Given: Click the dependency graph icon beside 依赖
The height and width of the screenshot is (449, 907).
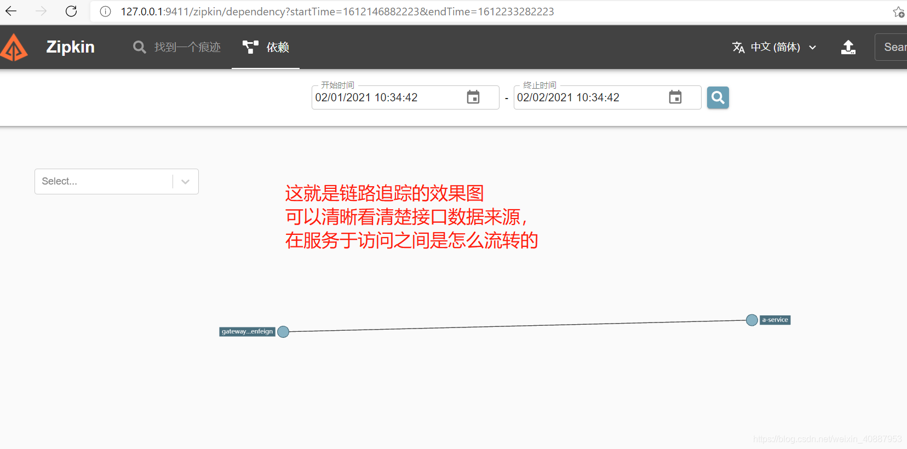Looking at the screenshot, I should [x=250, y=47].
